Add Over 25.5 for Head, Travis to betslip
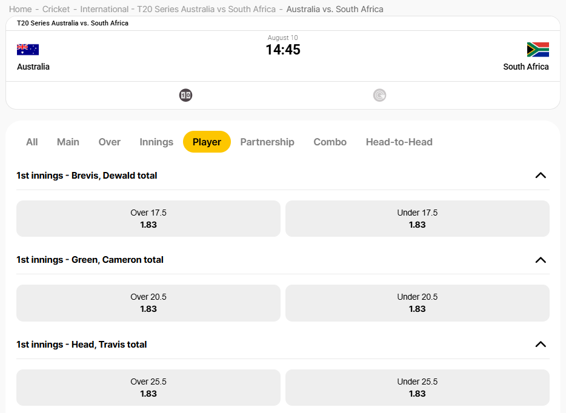This screenshot has height=413, width=566. point(148,388)
